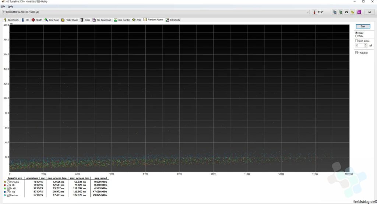Image resolution: width=377 pixels, height=204 pixels.
Task: Click the purple download arrow icon
Action: (359, 12)
